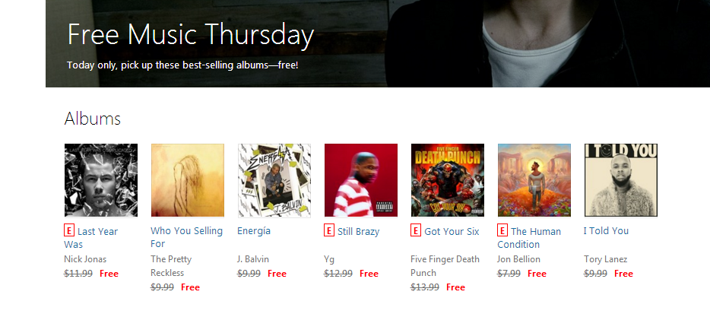Click the Who You Selling For cover art
Image resolution: width=710 pixels, height=317 pixels.
188,180
